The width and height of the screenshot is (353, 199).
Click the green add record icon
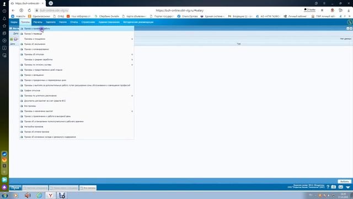pos(11,39)
